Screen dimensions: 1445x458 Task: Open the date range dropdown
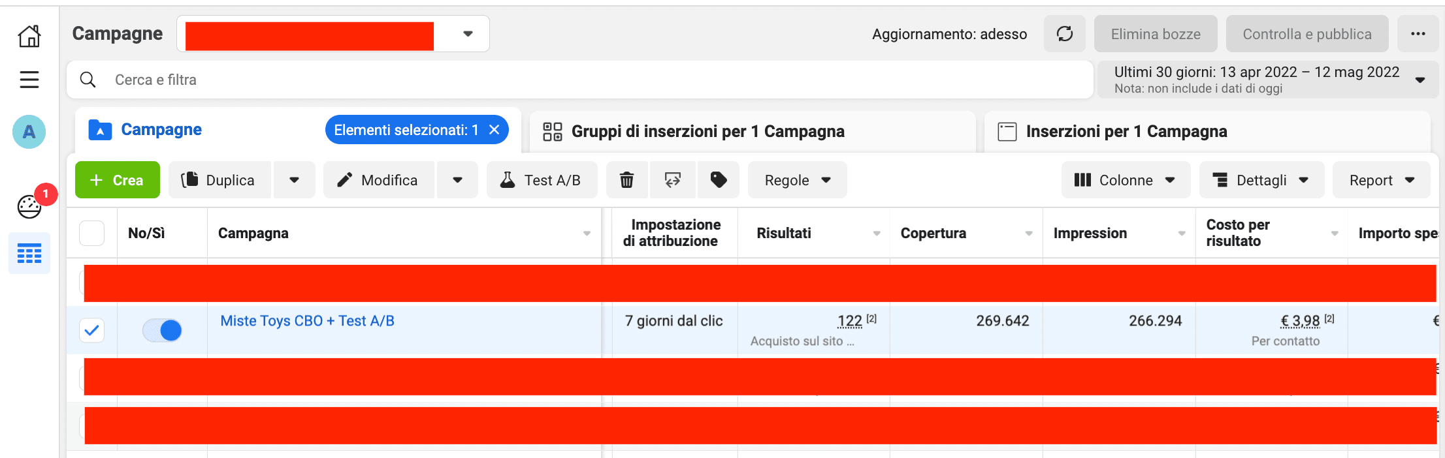(x=1267, y=80)
